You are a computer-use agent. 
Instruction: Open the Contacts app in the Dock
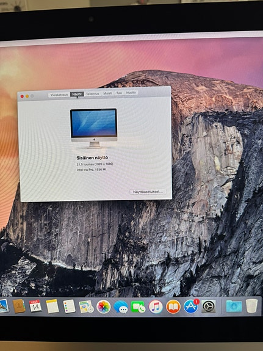click(19, 306)
